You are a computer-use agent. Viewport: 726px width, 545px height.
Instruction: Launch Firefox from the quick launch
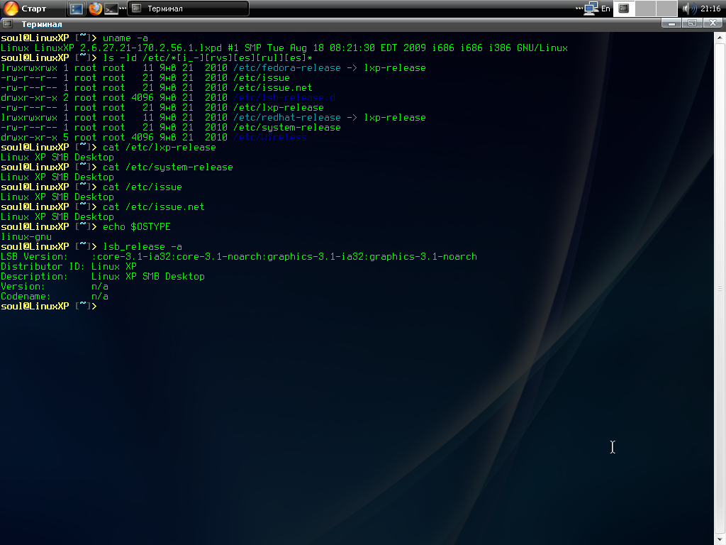tap(95, 9)
